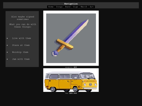Select the 'Worship them' list item
Viewport: 142px width, 106px height.
coord(20,52)
